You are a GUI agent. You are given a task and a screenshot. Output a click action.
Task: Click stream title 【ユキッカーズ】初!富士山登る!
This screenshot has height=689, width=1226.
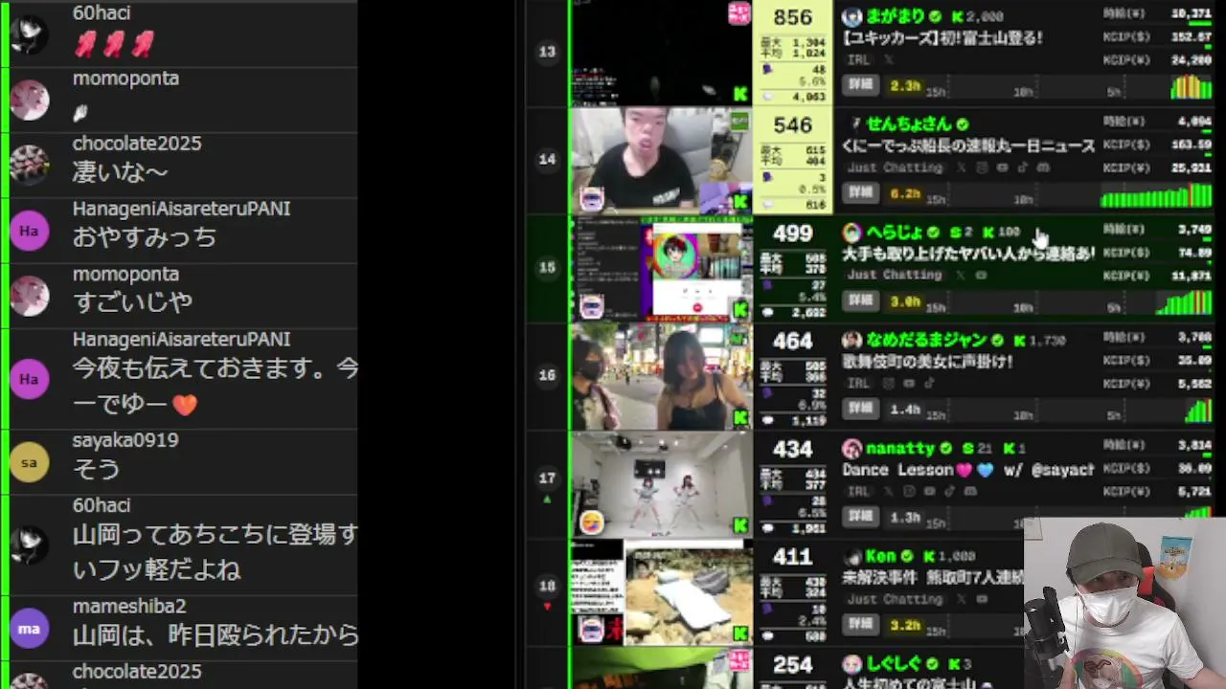click(942, 38)
